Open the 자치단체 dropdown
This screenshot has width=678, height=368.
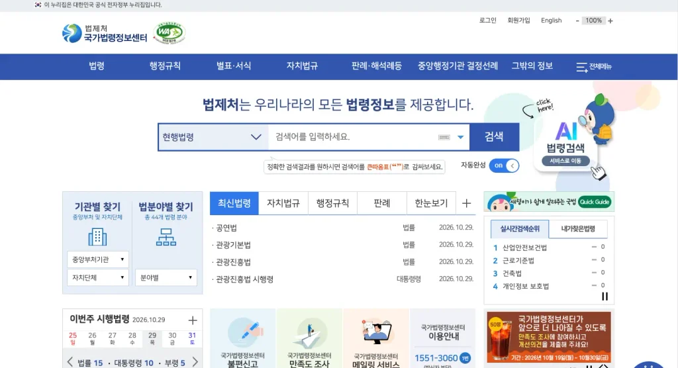pos(98,277)
